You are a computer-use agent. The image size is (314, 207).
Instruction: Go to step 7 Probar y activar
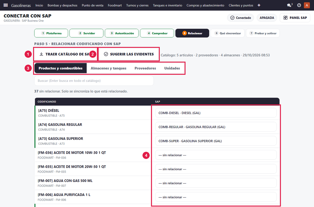click(x=263, y=33)
